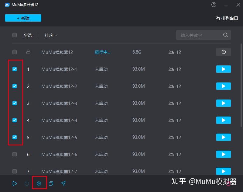This screenshot has width=243, height=192.
Task: Open settings via the gear icon
Action: pyautogui.click(x=39, y=183)
